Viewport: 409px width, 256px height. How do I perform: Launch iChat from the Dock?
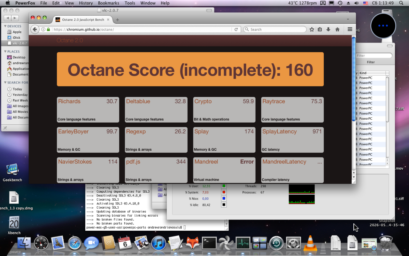click(x=91, y=243)
